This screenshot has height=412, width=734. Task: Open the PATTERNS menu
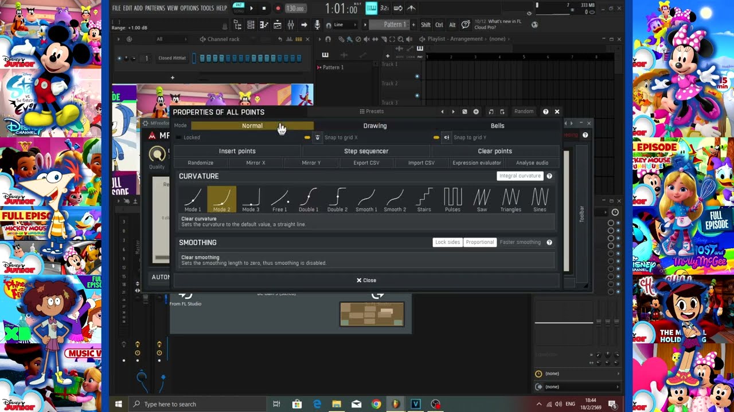[155, 8]
